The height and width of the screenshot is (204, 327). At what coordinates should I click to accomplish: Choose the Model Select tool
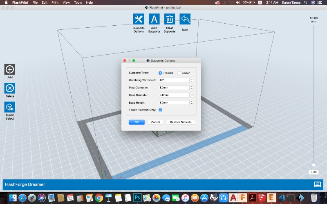point(10,107)
